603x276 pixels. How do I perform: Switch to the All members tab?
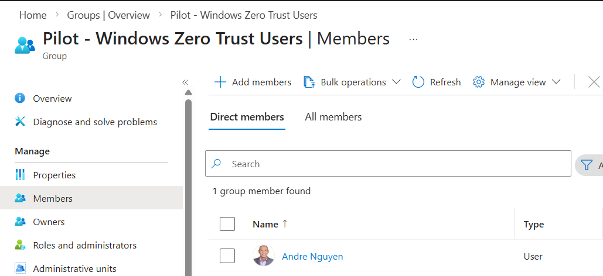tap(333, 117)
